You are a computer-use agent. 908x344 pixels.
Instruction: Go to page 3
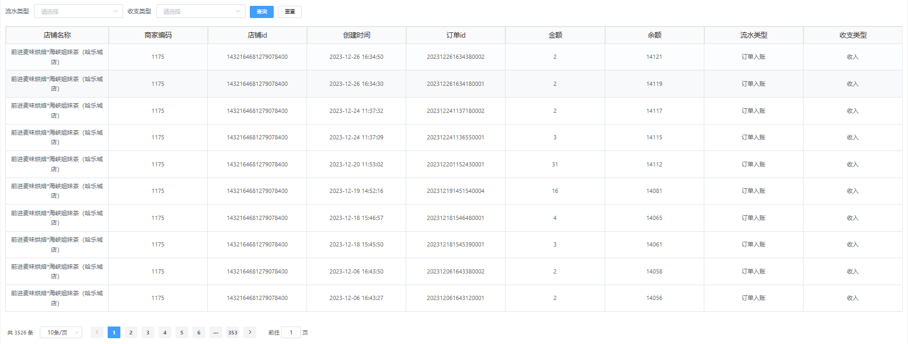tap(148, 332)
